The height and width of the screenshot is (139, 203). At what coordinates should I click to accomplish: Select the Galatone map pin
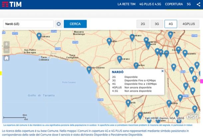(x=140, y=116)
